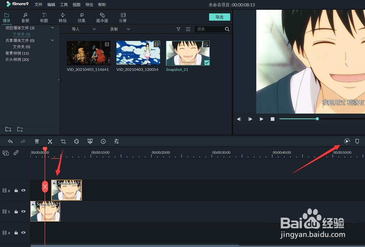The height and width of the screenshot is (247, 365).
Task: Toggle lock on track 5
Action: (16, 211)
